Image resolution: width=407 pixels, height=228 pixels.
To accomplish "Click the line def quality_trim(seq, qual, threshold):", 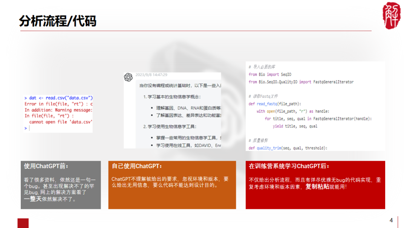I will coord(288,148).
